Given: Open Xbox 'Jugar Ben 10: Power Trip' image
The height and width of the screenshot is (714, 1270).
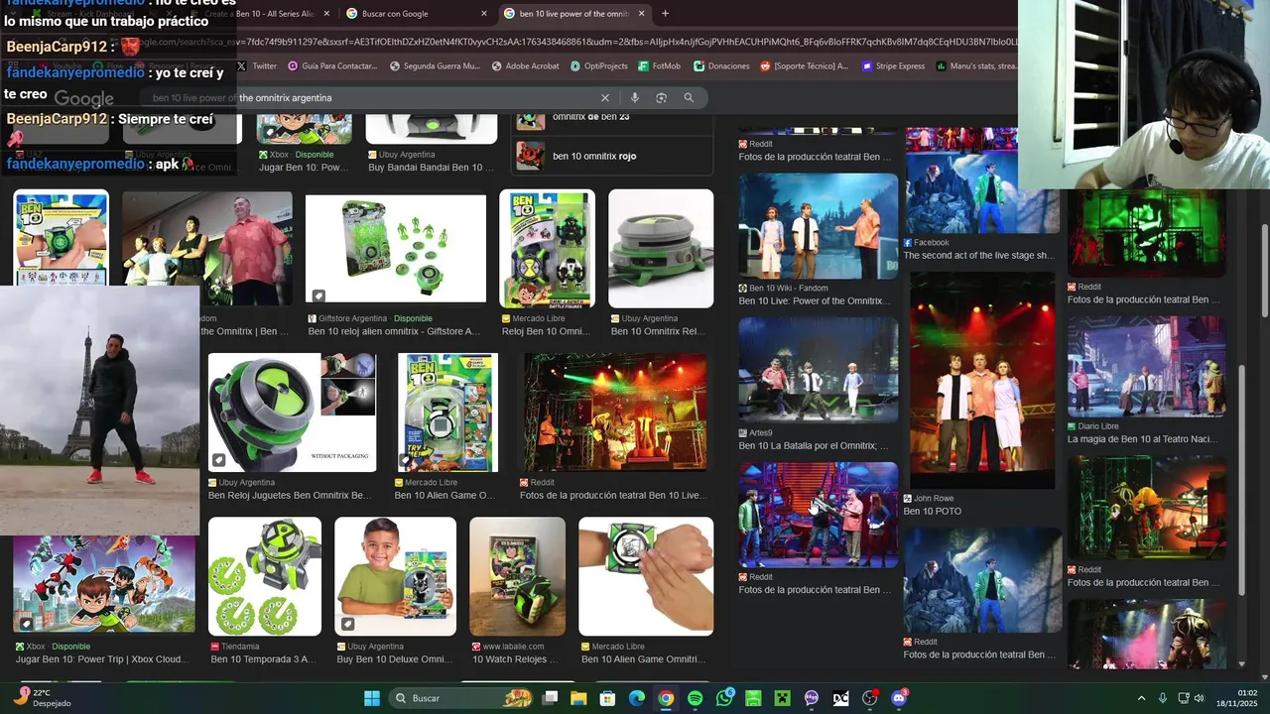Looking at the screenshot, I should coord(104,585).
